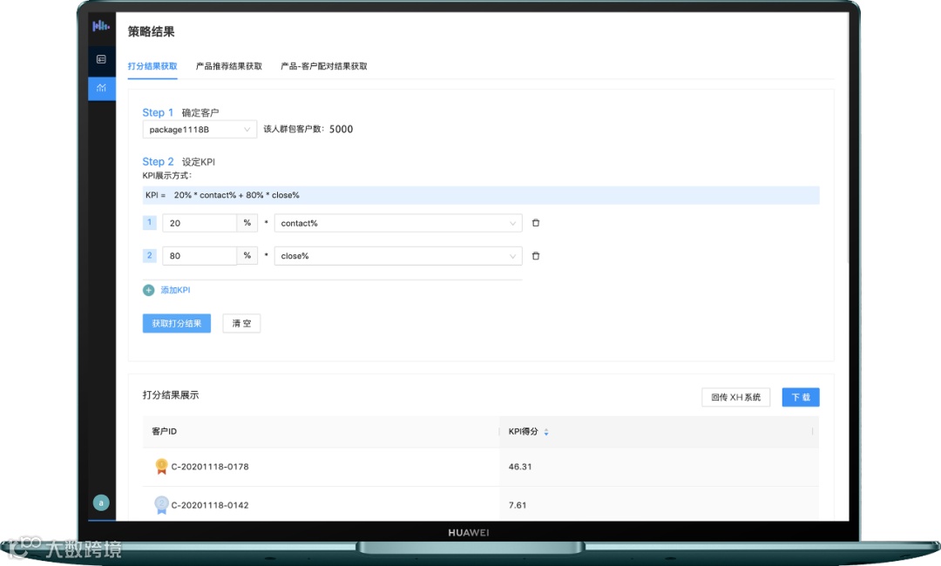The image size is (941, 566).
Task: Click the app logo in the sidebar
Action: click(101, 26)
